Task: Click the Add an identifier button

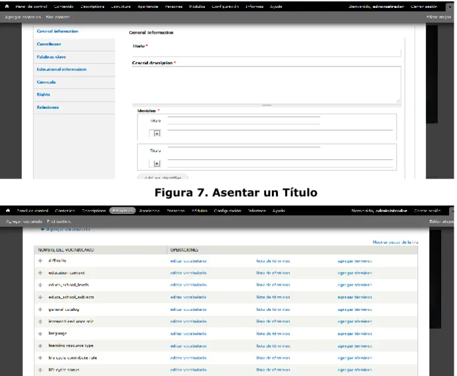Action: click(163, 177)
